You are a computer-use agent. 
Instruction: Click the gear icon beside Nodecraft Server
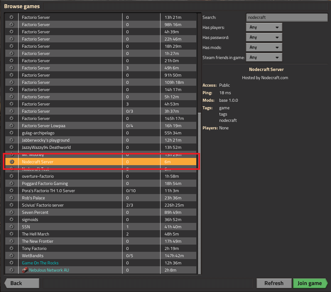click(12, 162)
